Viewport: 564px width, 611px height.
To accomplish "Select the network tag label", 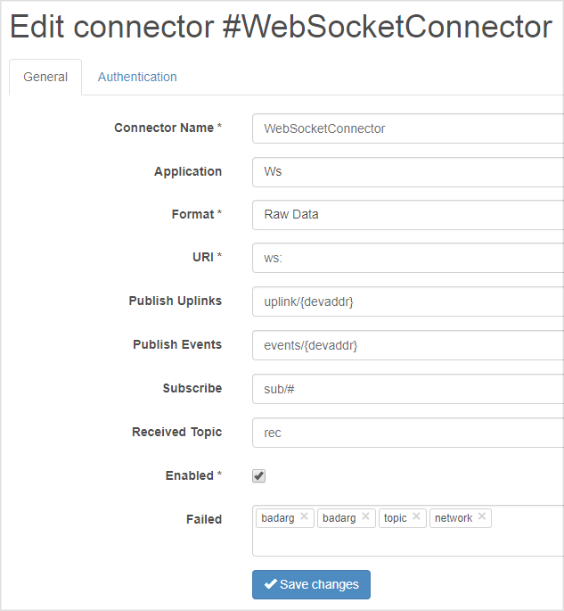I will [x=454, y=518].
